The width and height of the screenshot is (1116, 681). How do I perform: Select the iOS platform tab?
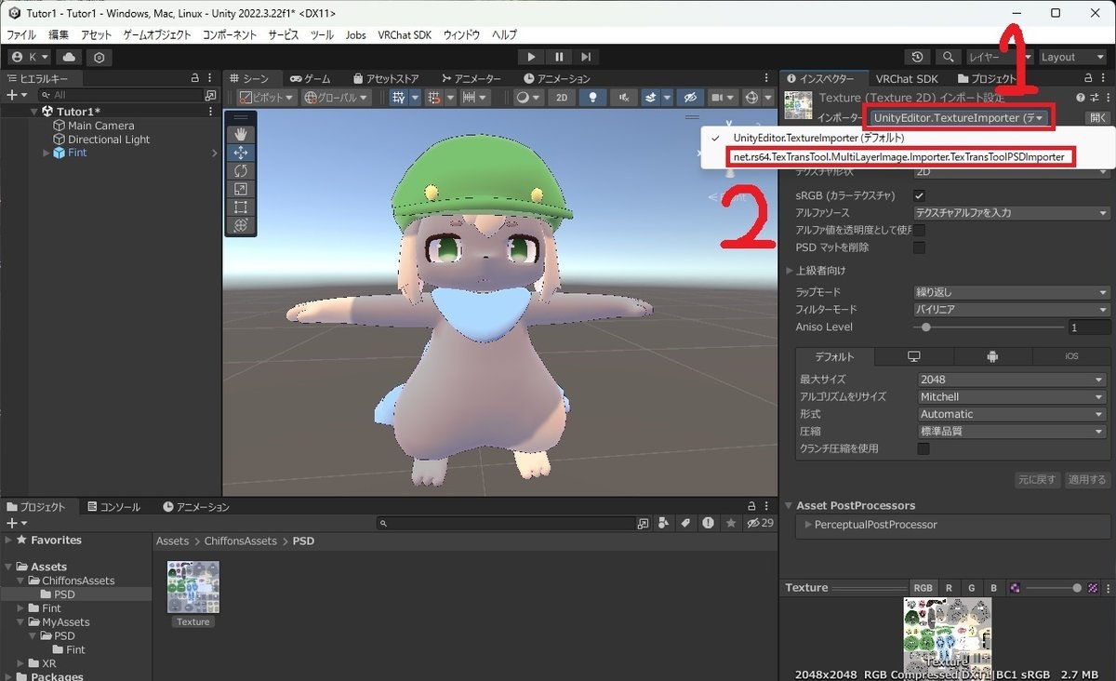click(1071, 356)
